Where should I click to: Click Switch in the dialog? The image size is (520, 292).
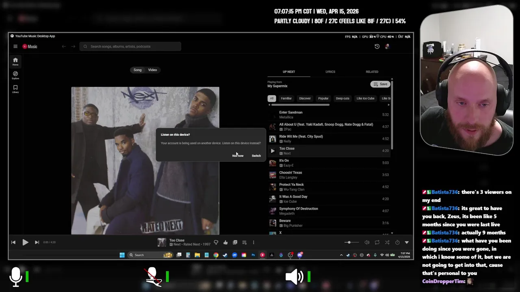click(256, 156)
